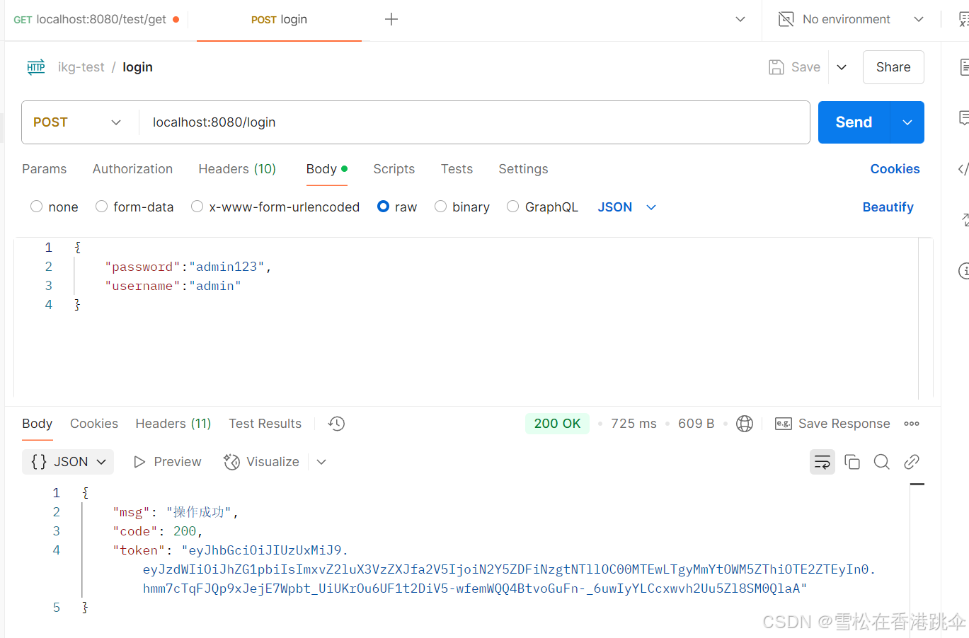
Task: Open response history clock icon
Action: click(x=336, y=424)
